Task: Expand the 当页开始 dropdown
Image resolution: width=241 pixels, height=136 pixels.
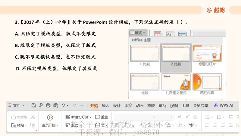Action: [x=57, y=125]
